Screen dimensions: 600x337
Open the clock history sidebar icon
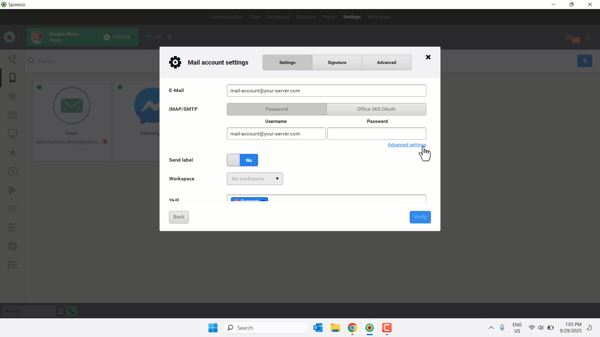pos(12,171)
